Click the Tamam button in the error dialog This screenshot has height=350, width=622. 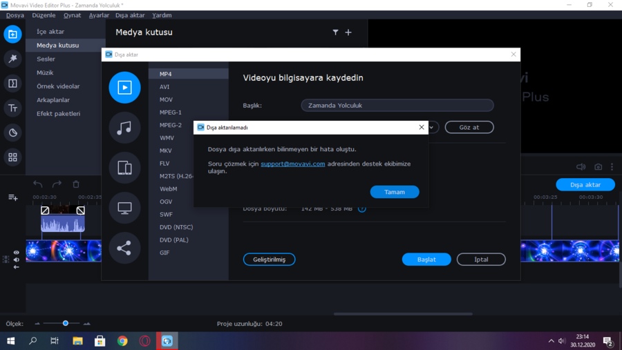(395, 192)
